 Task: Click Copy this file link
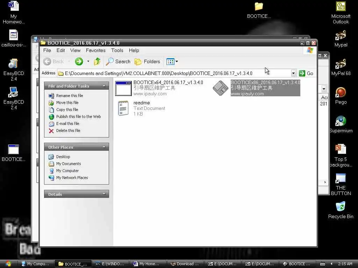(67, 110)
